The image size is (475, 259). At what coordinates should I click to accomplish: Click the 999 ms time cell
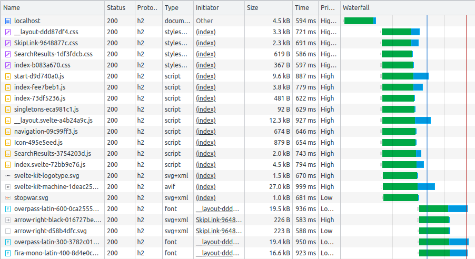point(305,186)
